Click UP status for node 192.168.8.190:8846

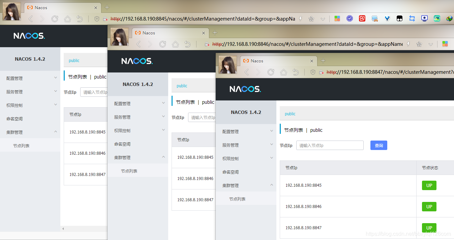point(429,207)
